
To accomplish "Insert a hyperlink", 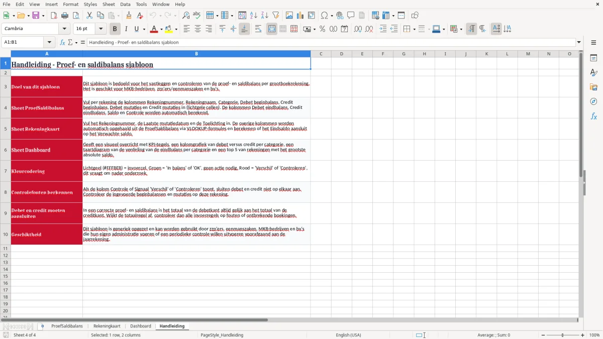I will 340,16.
